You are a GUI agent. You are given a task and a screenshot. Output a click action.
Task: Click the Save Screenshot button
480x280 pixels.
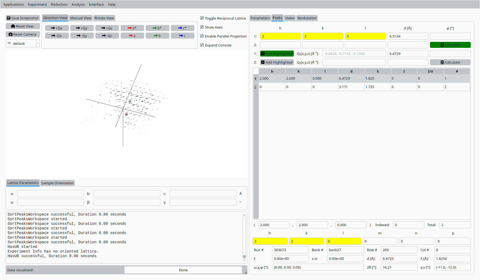(x=23, y=18)
